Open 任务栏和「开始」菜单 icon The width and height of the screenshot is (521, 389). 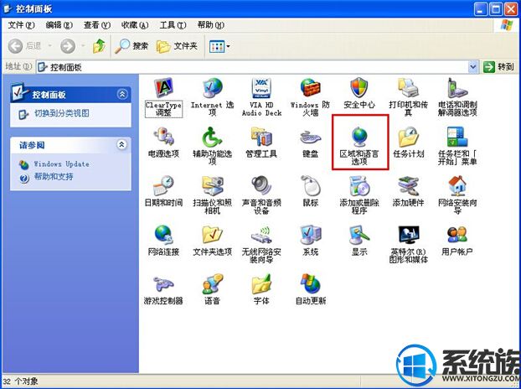(x=457, y=137)
